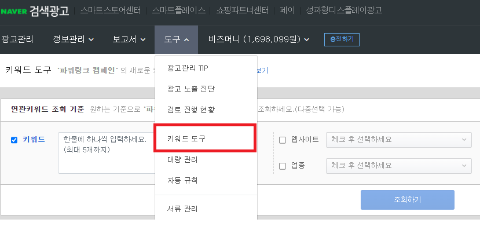Viewport: 480px width, 230px height.
Task: Expand the 보고서 menu
Action: click(x=129, y=39)
